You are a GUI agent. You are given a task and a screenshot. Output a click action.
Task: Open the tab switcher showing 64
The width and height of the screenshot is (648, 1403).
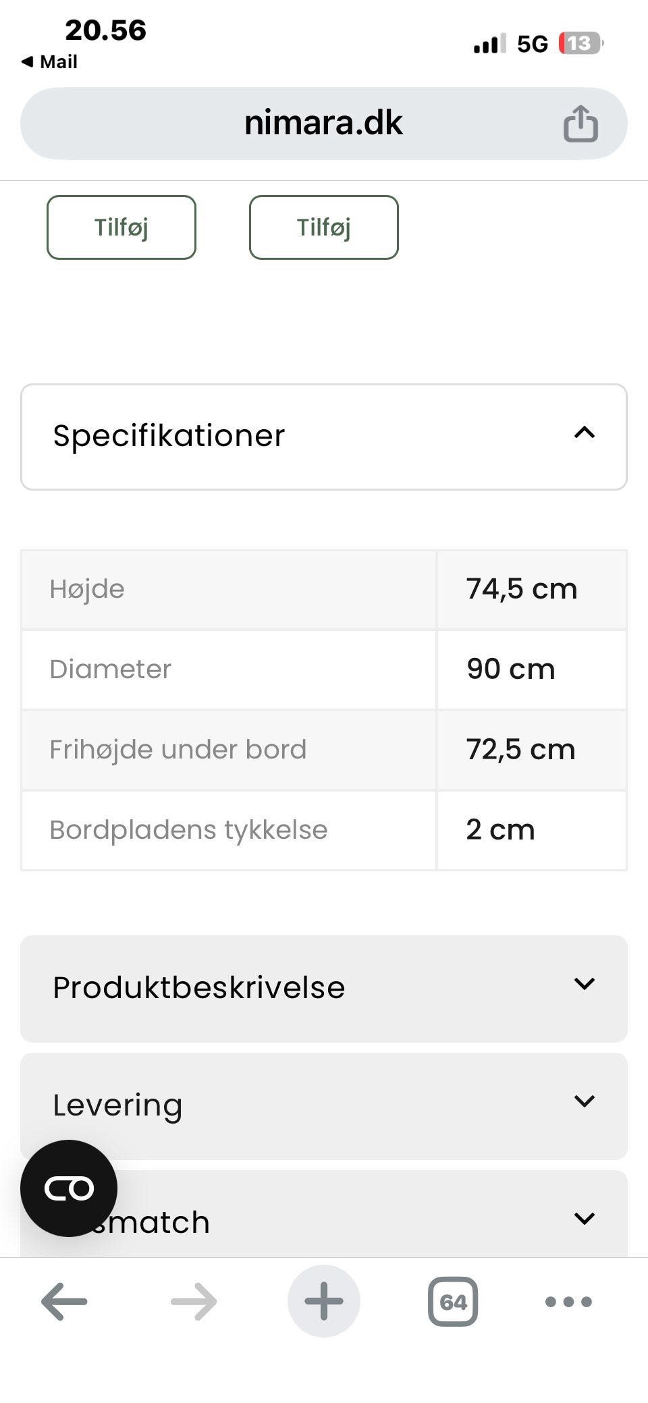[x=453, y=1301]
